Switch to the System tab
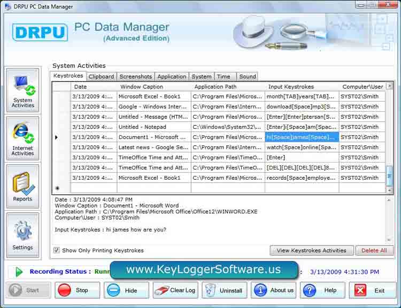 (x=202, y=76)
